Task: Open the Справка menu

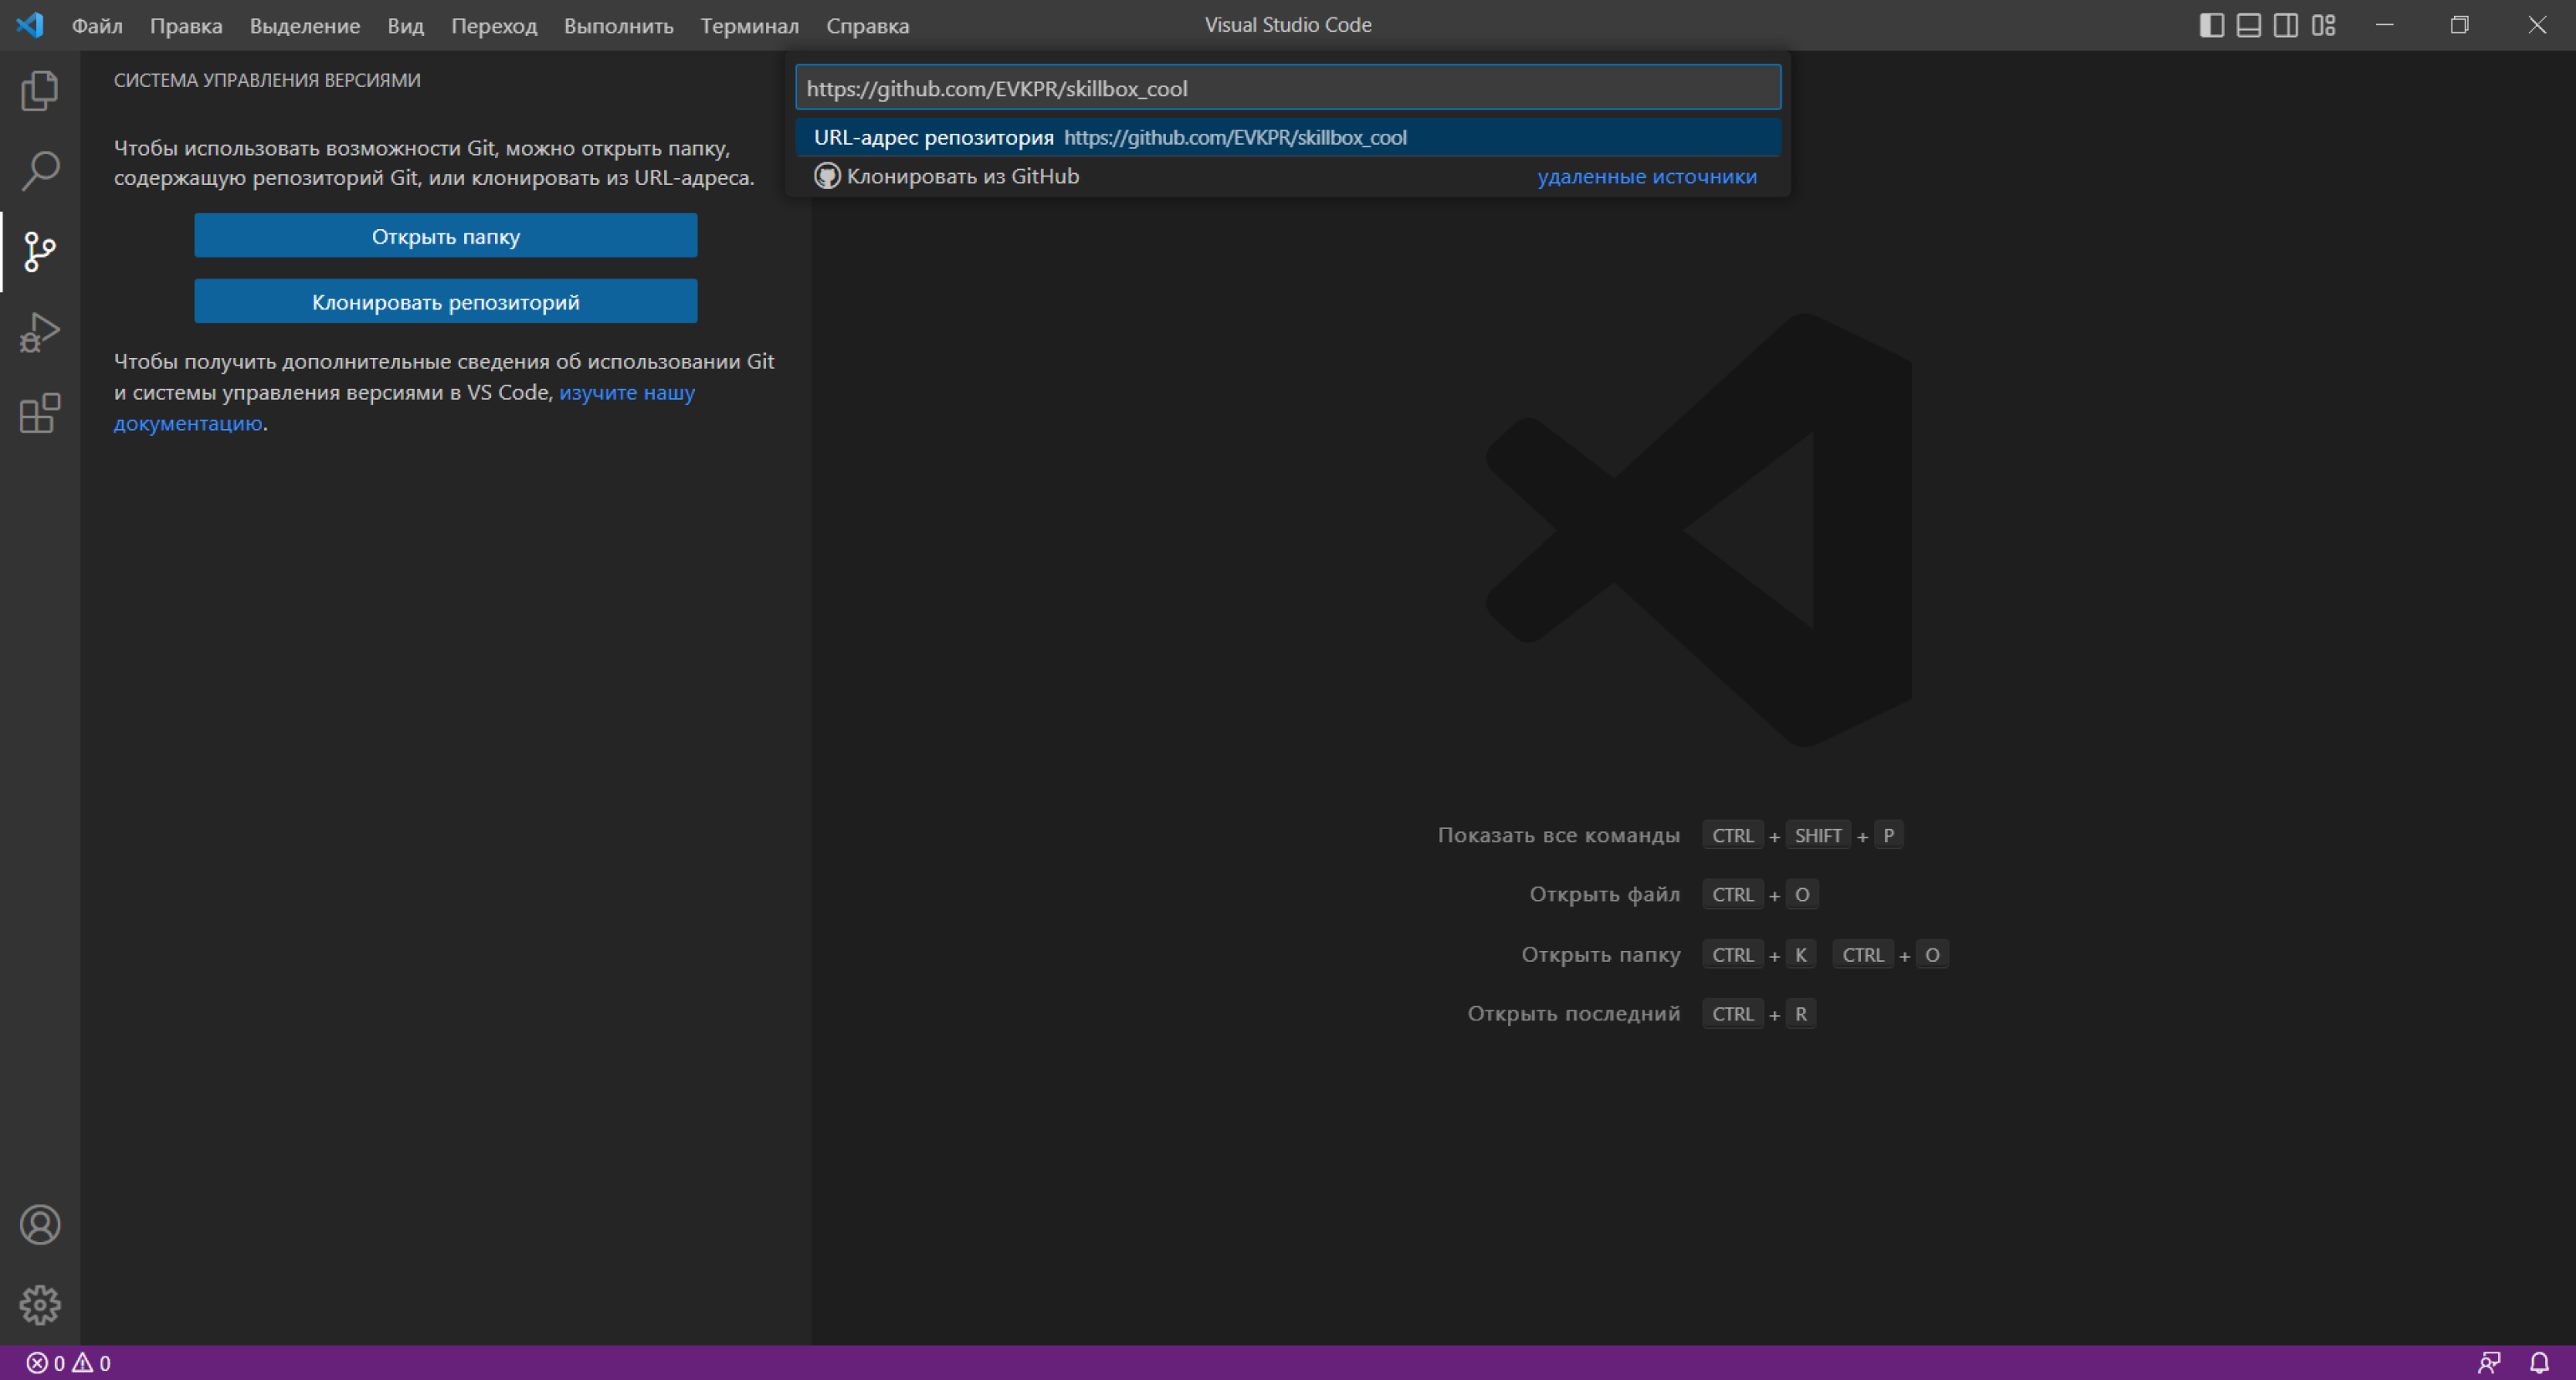Action: [x=868, y=25]
